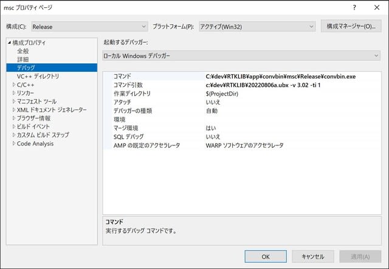Expand the ビルド イベント node arrow
Screen dimensions: 389x269
pyautogui.click(x=14, y=127)
